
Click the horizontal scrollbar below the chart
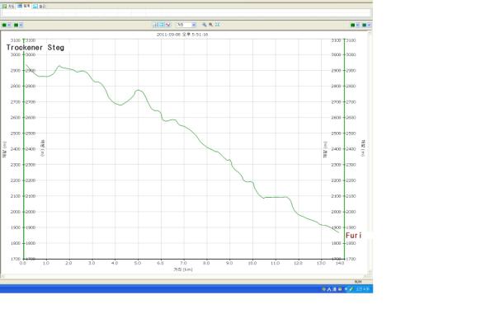coord(186,276)
